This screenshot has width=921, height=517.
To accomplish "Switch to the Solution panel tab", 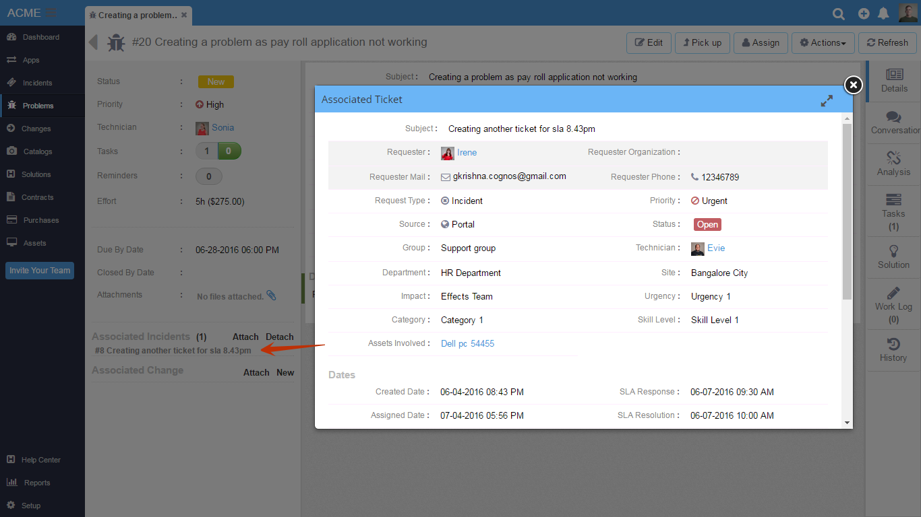I will pos(893,257).
